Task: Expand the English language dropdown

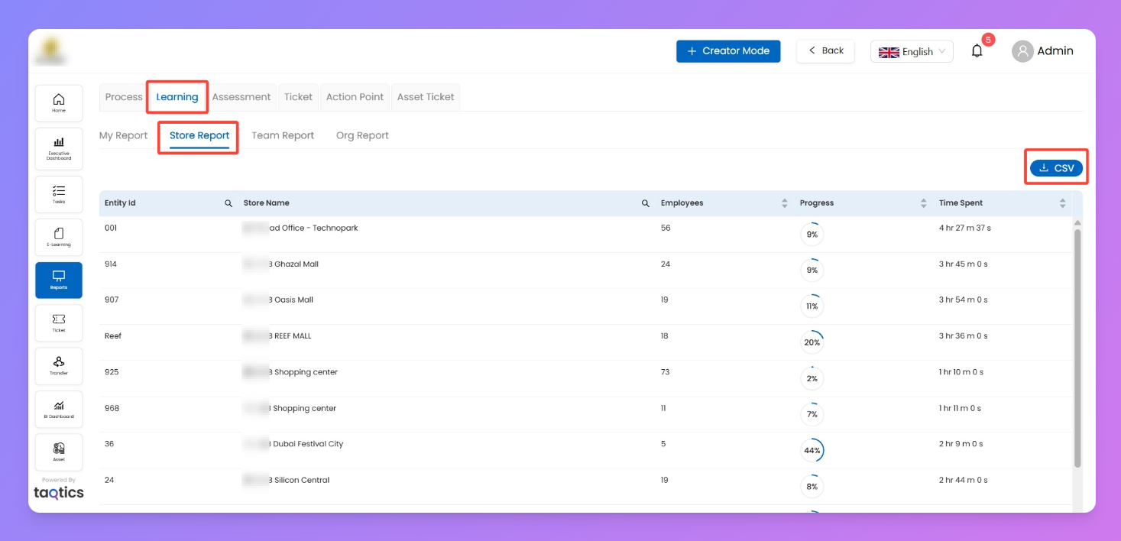Action: pos(912,52)
